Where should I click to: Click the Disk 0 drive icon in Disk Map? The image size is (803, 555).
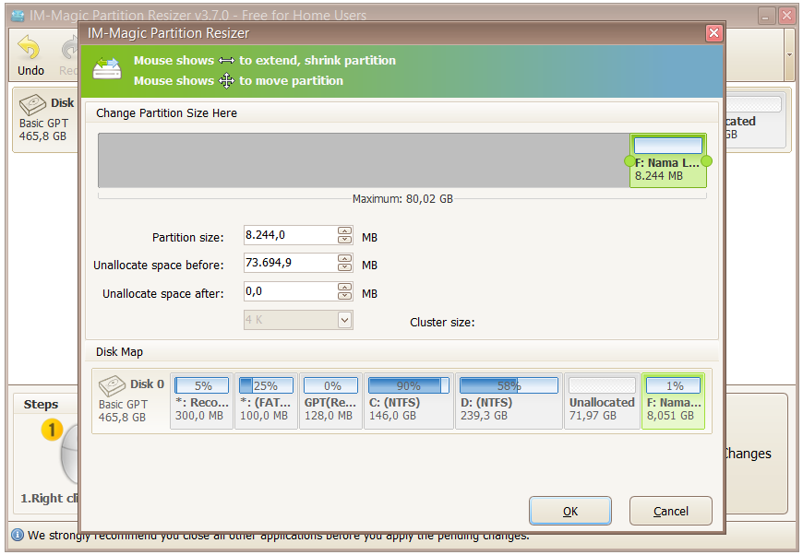coord(113,384)
